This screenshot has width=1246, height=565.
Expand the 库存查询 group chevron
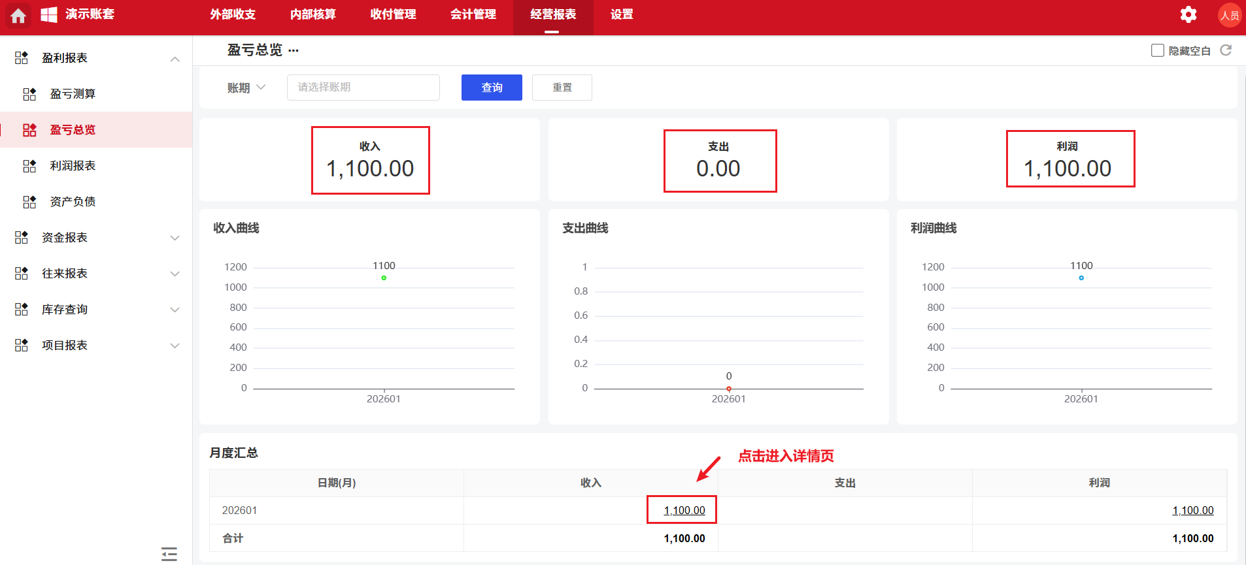coord(175,310)
